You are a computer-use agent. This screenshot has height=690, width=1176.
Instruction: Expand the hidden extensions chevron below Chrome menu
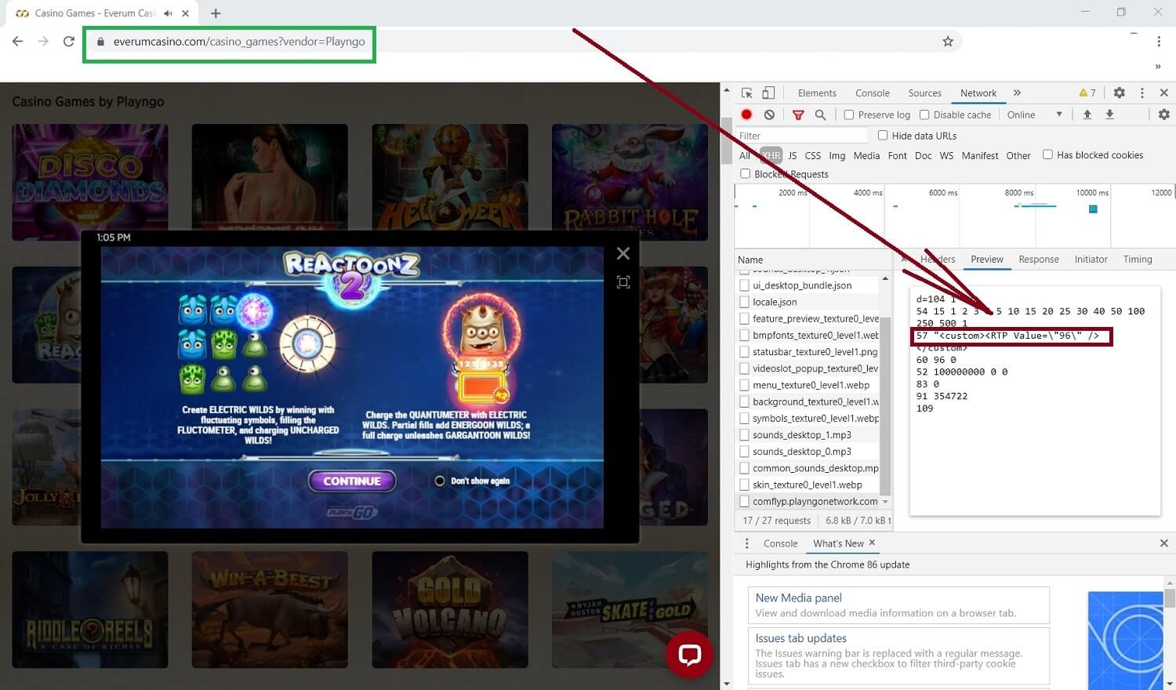[1158, 67]
